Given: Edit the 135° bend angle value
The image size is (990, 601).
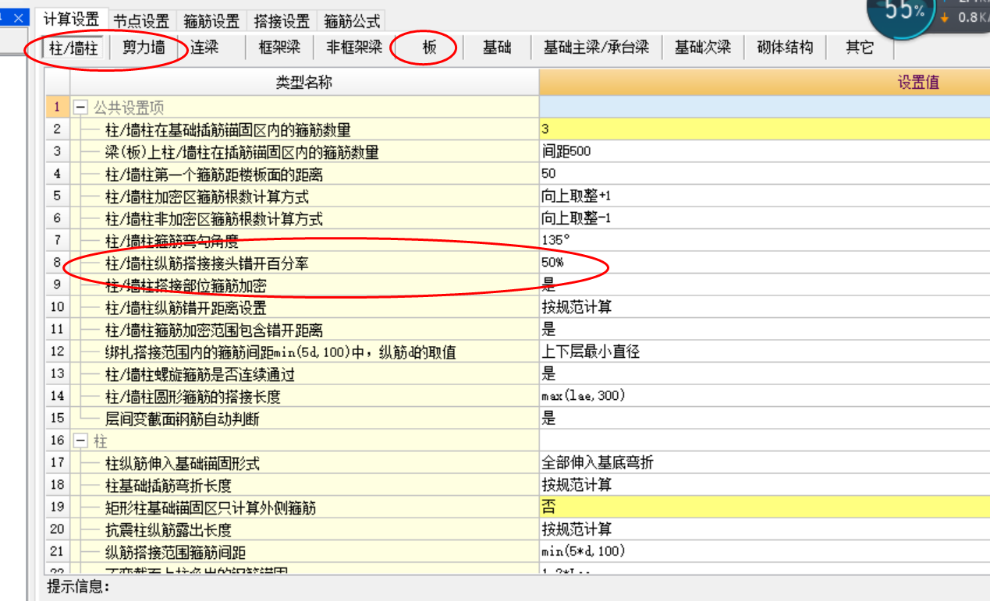Looking at the screenshot, I should 765,241.
